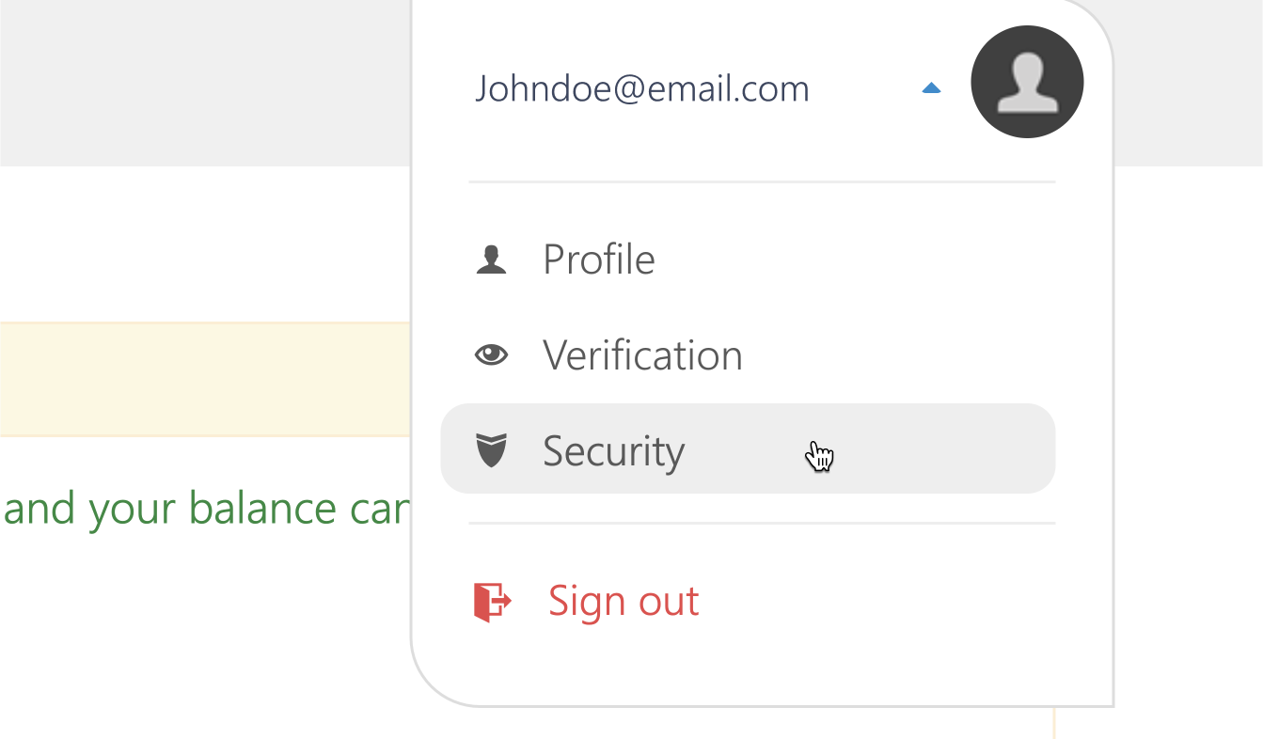Click the gray header bar area
The width and height of the screenshot is (1263, 739).
tap(205, 83)
